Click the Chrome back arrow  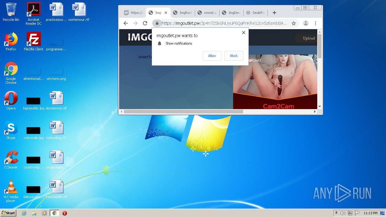coord(126,23)
